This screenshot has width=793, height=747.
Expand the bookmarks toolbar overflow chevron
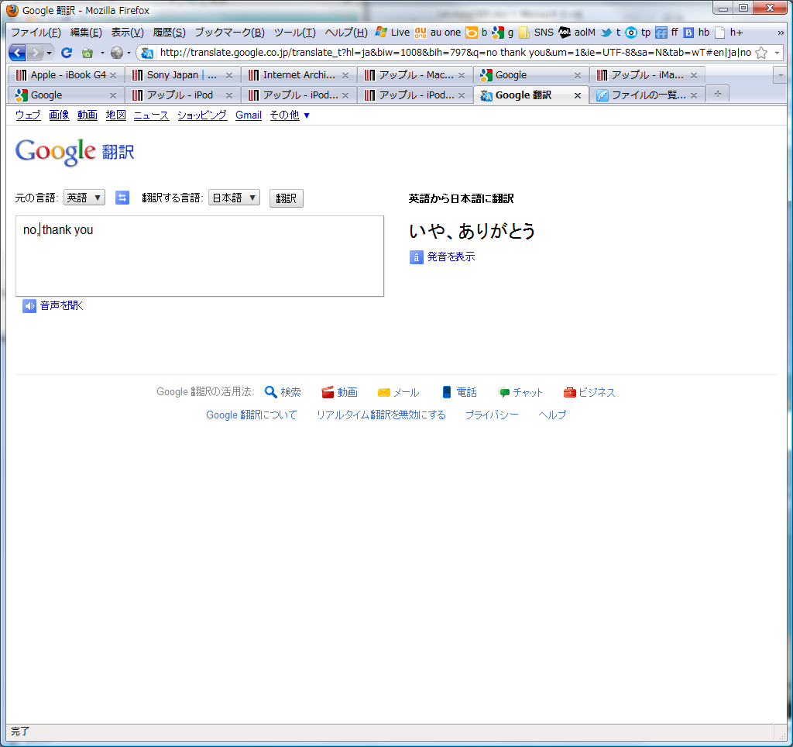[x=781, y=33]
